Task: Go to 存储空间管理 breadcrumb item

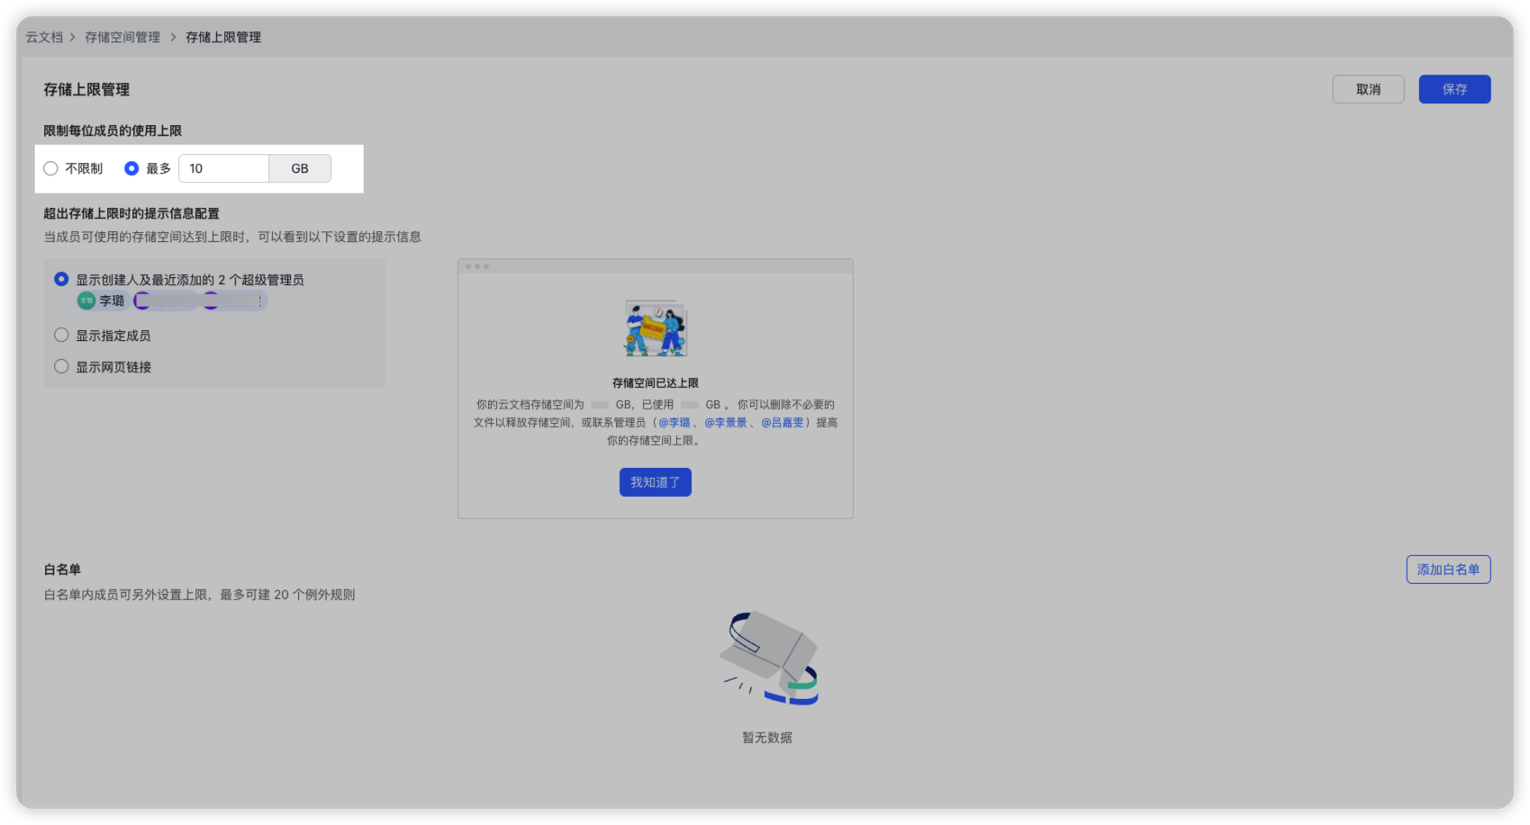Action: pyautogui.click(x=122, y=37)
